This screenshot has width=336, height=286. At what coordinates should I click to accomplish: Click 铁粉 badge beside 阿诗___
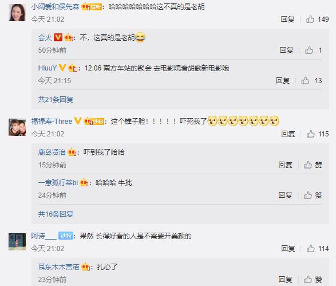pyautogui.click(x=66, y=236)
